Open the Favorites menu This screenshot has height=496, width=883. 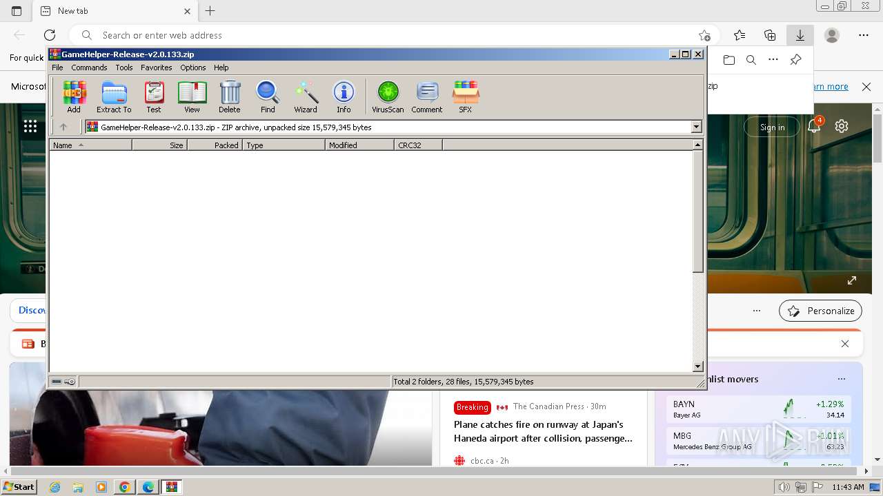[157, 68]
